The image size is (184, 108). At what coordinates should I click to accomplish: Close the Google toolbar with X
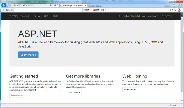click(4, 10)
